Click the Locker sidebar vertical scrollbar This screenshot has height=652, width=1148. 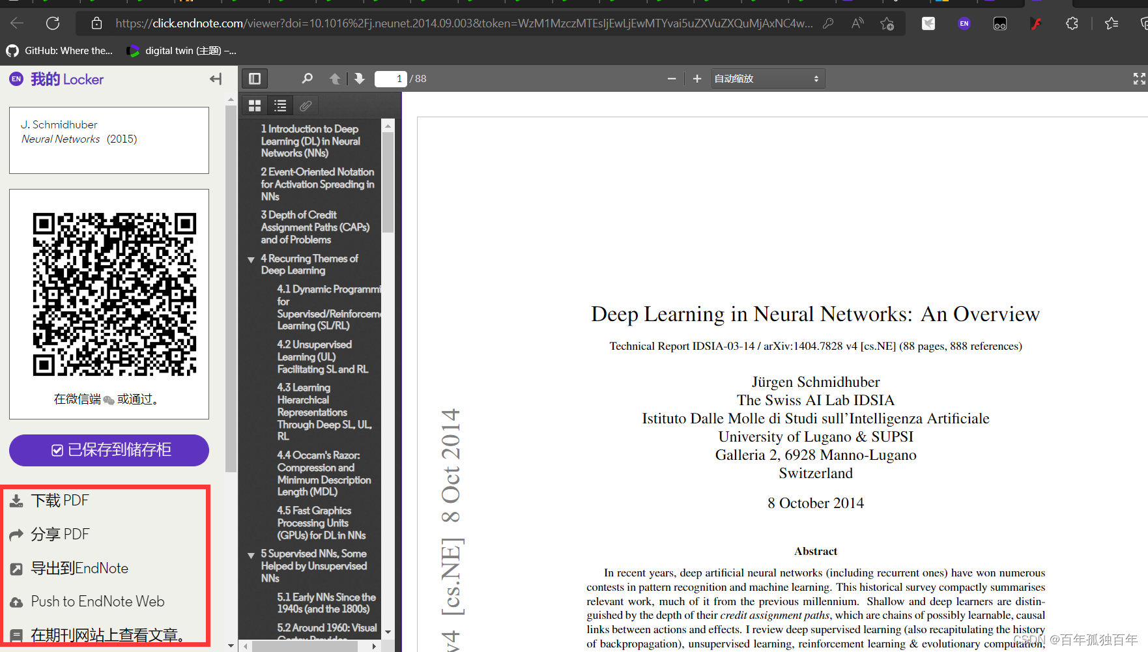(231, 289)
